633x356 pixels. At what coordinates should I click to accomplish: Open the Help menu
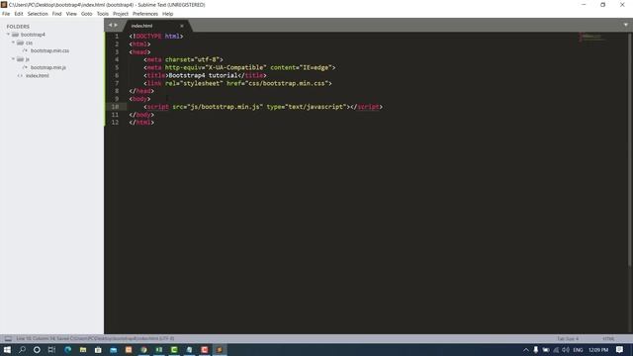(x=167, y=14)
